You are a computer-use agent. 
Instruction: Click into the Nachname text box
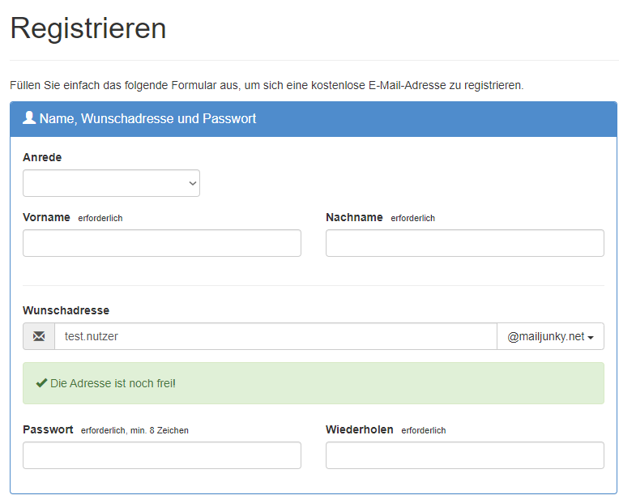point(464,243)
